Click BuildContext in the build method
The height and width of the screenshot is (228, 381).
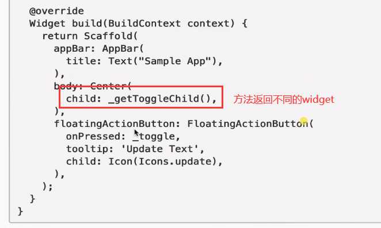tap(144, 24)
